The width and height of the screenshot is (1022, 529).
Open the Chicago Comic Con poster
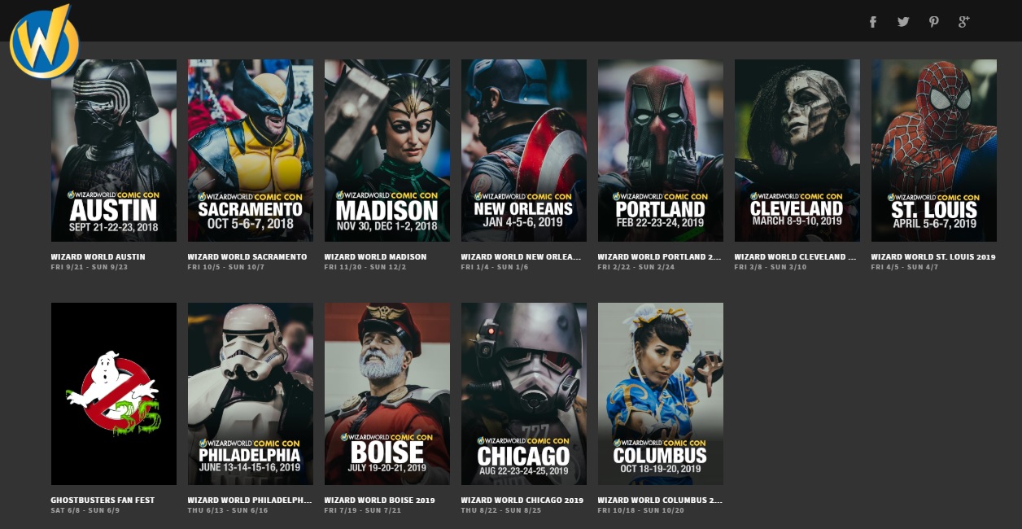(x=524, y=394)
